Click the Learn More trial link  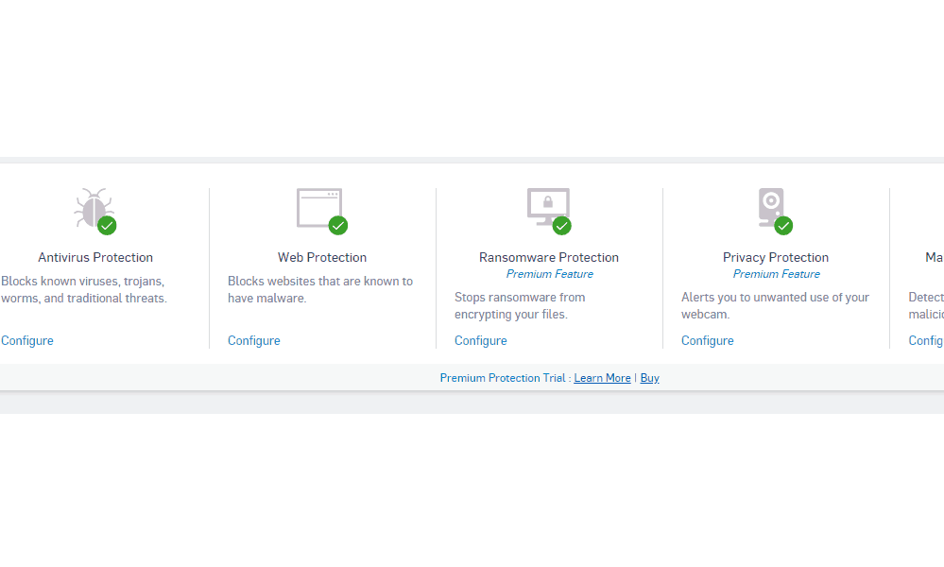tap(602, 378)
